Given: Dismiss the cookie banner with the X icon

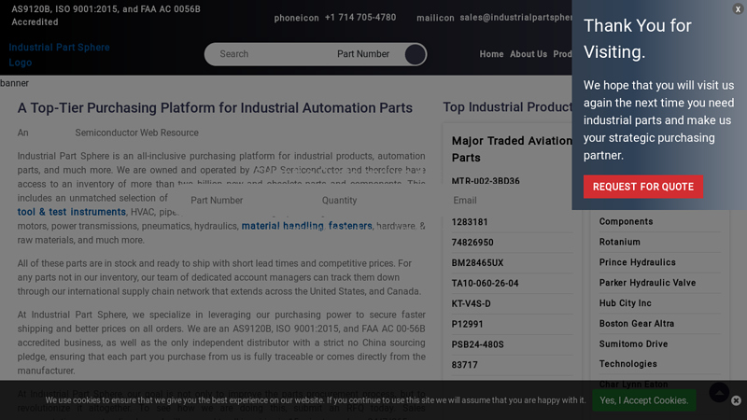Looking at the screenshot, I should [x=736, y=400].
